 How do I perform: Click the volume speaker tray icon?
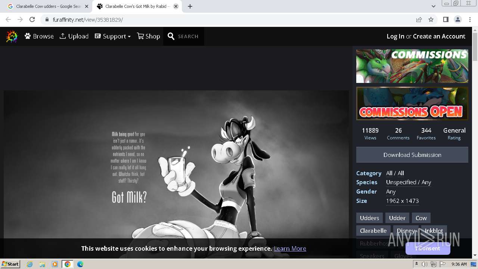[425, 264]
